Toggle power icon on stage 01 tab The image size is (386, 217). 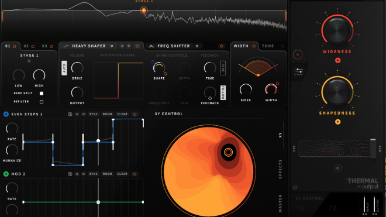(14, 46)
